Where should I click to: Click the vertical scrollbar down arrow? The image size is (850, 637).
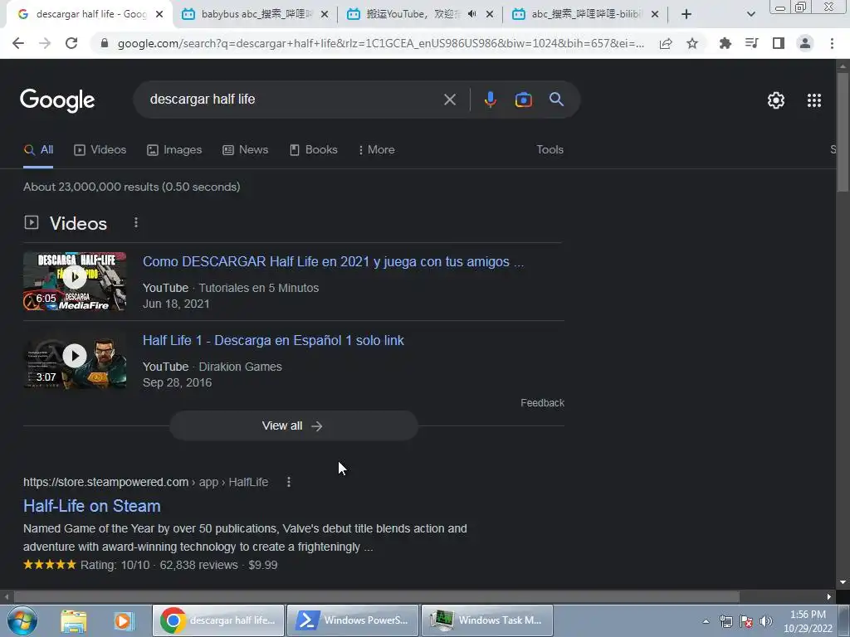843,582
